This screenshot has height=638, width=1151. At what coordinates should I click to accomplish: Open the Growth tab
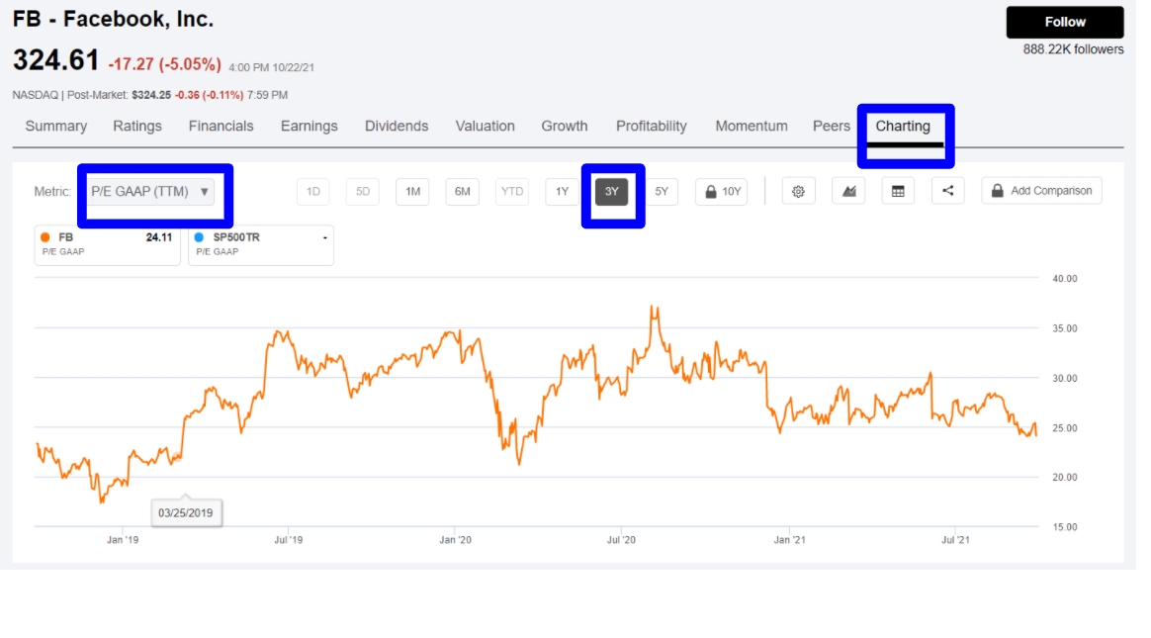[x=565, y=127]
